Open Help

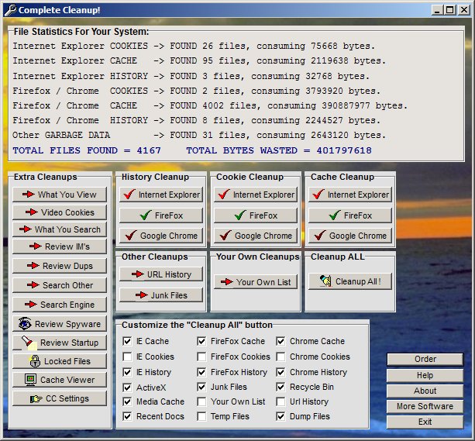click(x=425, y=375)
